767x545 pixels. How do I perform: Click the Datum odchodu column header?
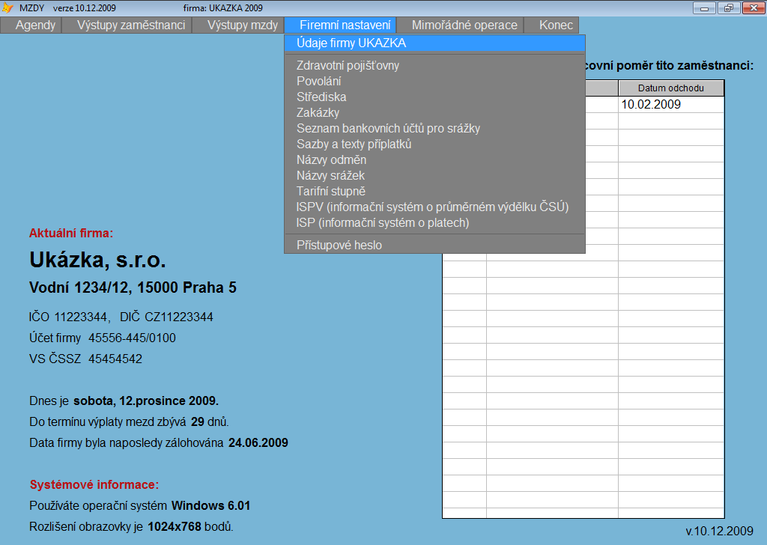coord(670,88)
